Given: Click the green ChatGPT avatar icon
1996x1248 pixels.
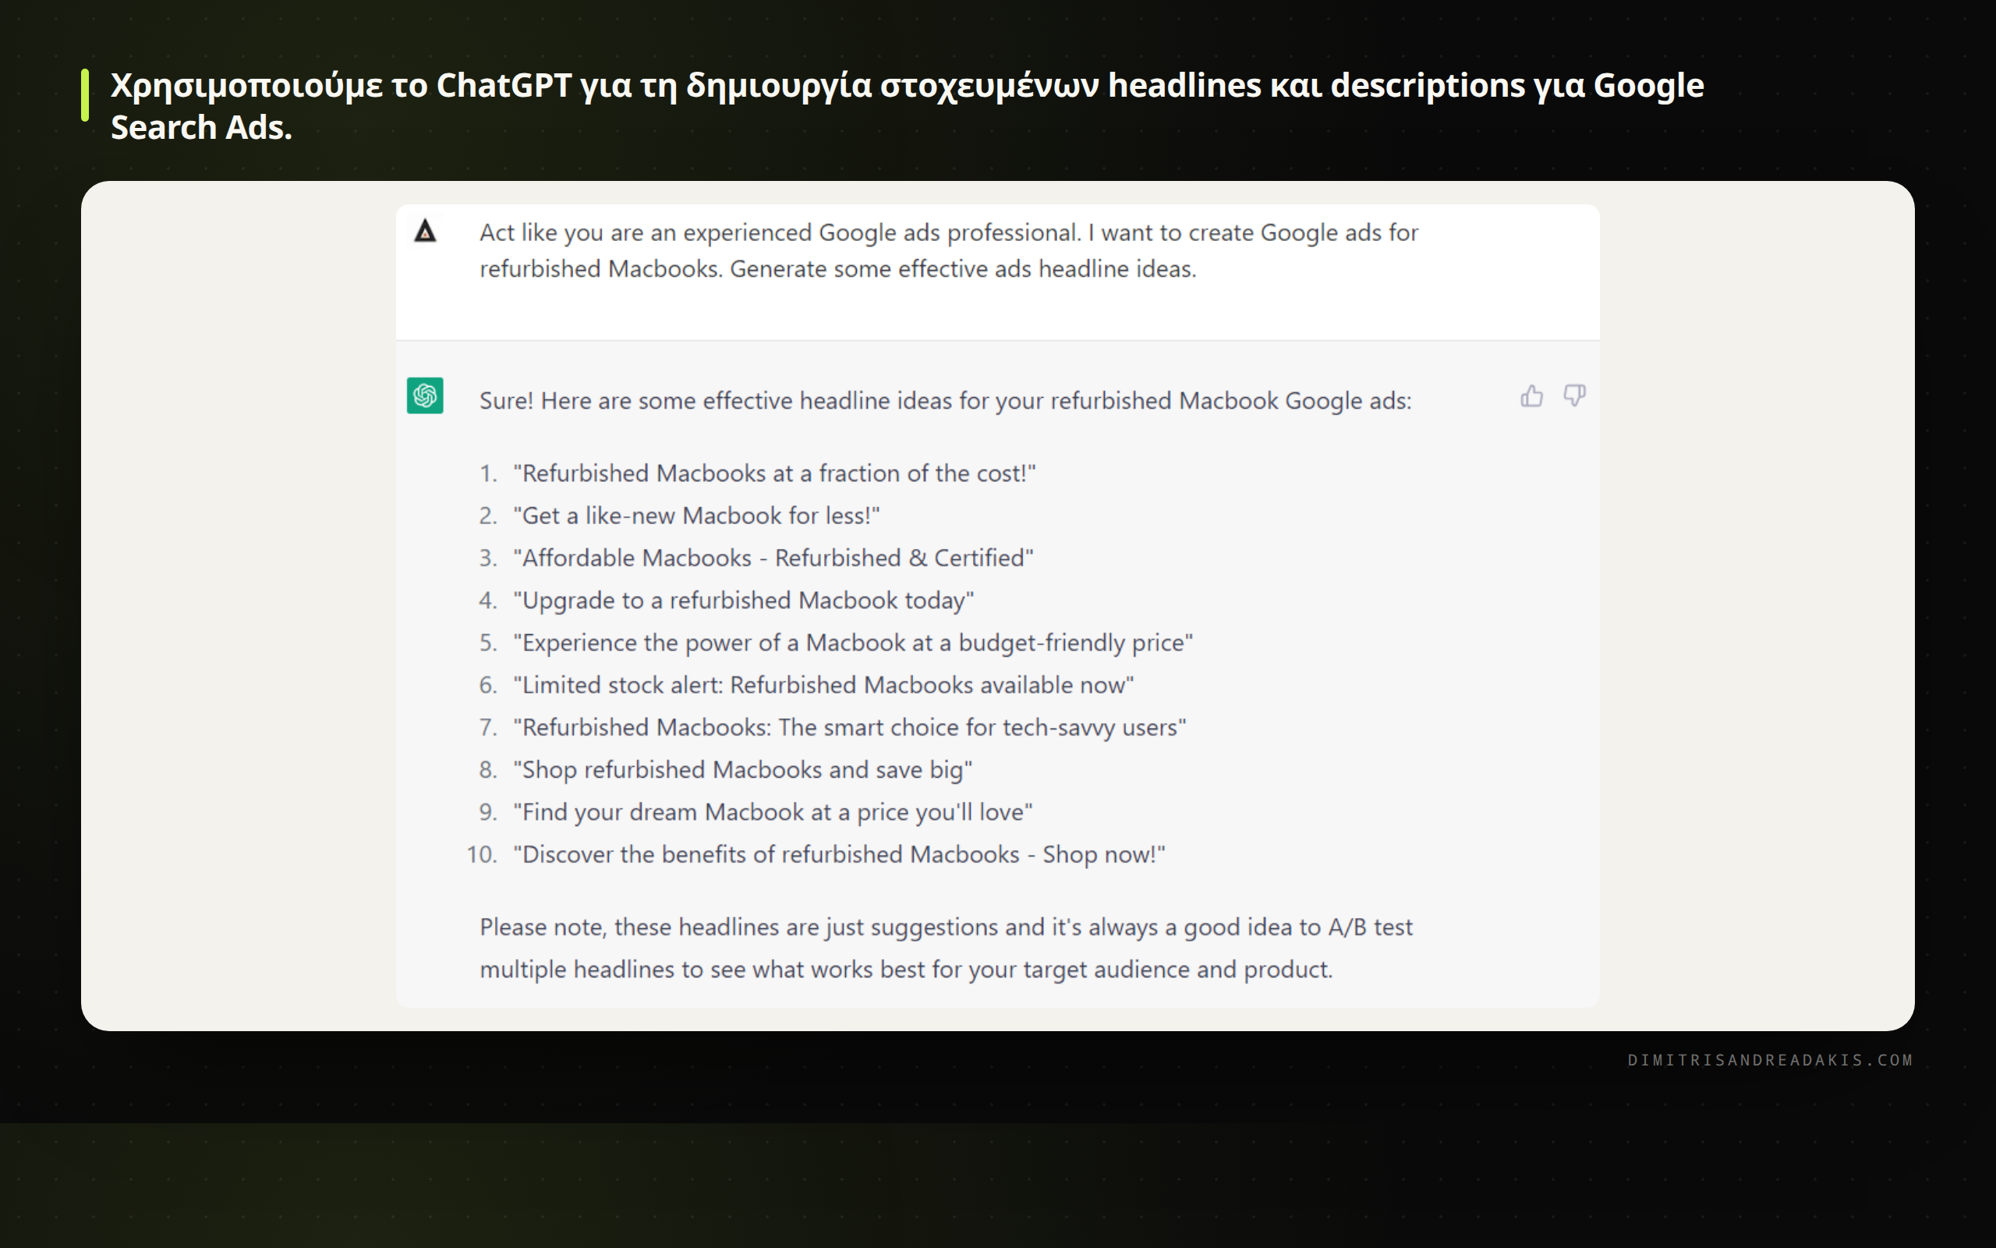Looking at the screenshot, I should pyautogui.click(x=425, y=395).
